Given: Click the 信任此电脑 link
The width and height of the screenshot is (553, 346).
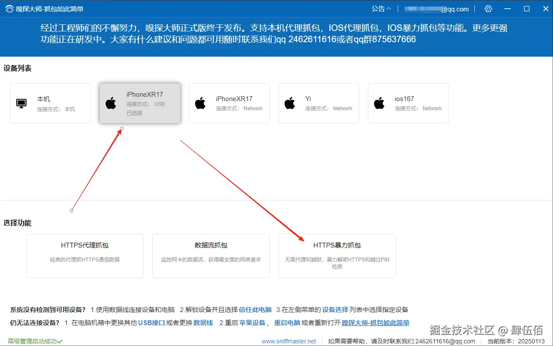Looking at the screenshot, I should (255, 310).
